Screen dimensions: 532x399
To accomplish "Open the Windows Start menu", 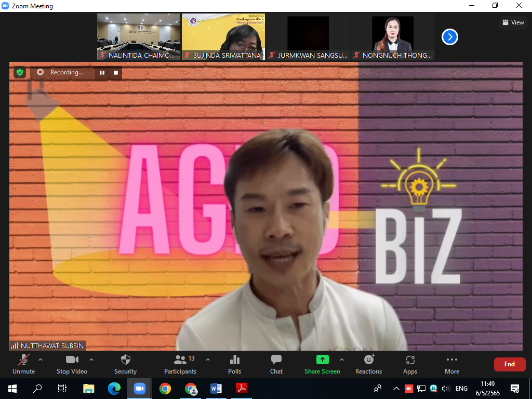I will pyautogui.click(x=12, y=389).
